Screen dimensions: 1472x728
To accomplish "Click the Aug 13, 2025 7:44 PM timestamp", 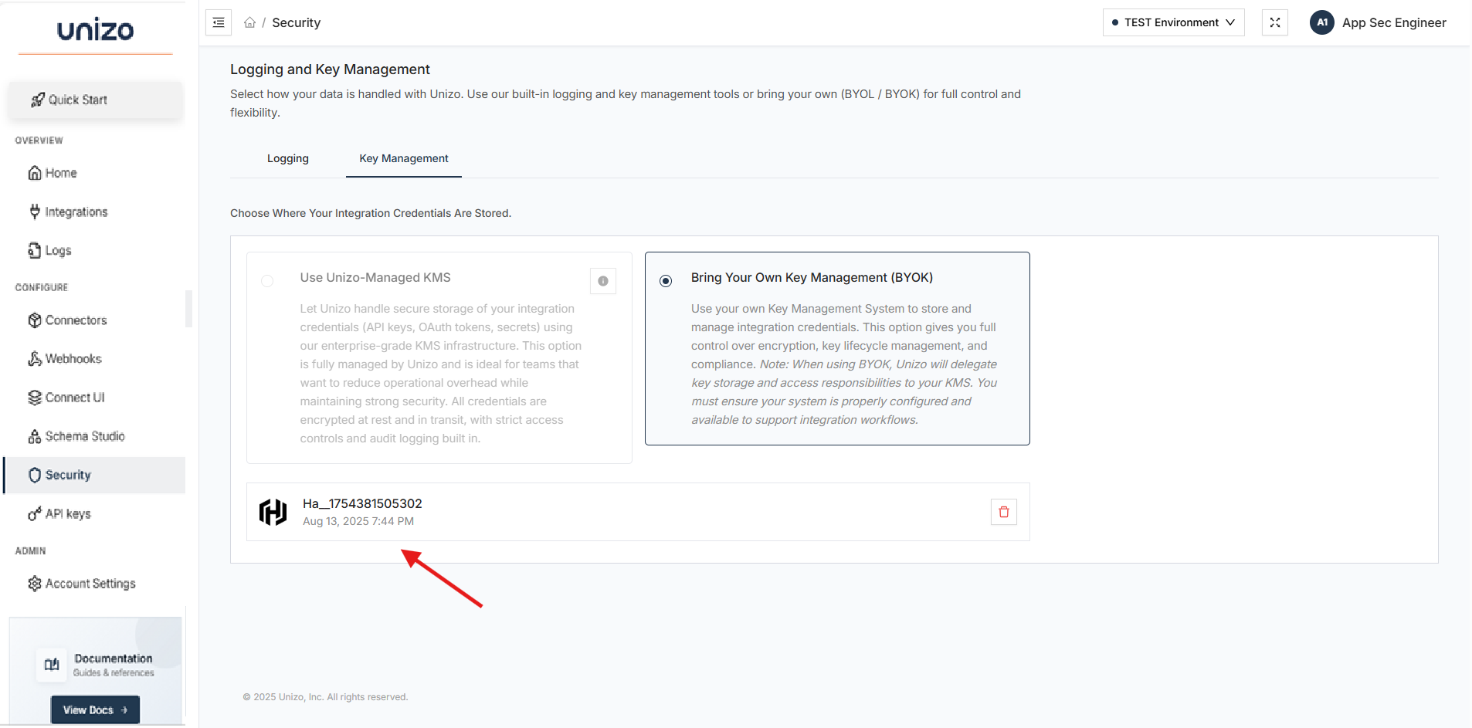I will 358,521.
